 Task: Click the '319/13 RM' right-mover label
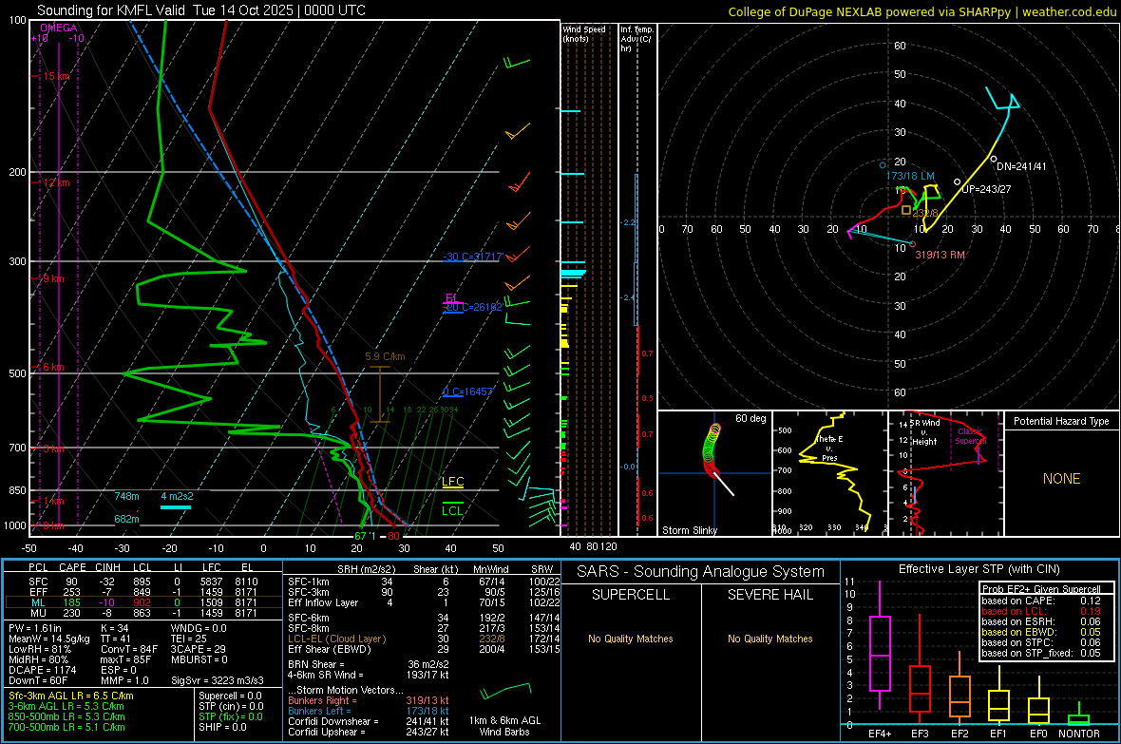click(940, 255)
